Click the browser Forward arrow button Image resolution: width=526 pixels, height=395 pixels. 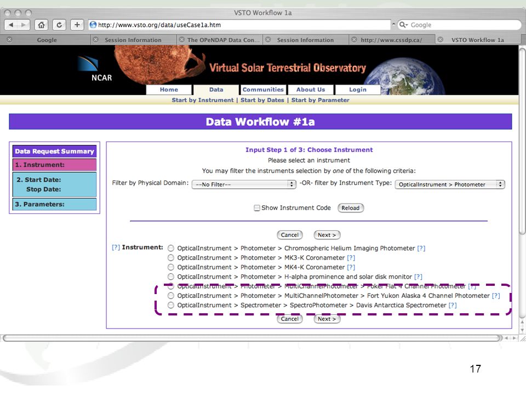click(x=23, y=25)
